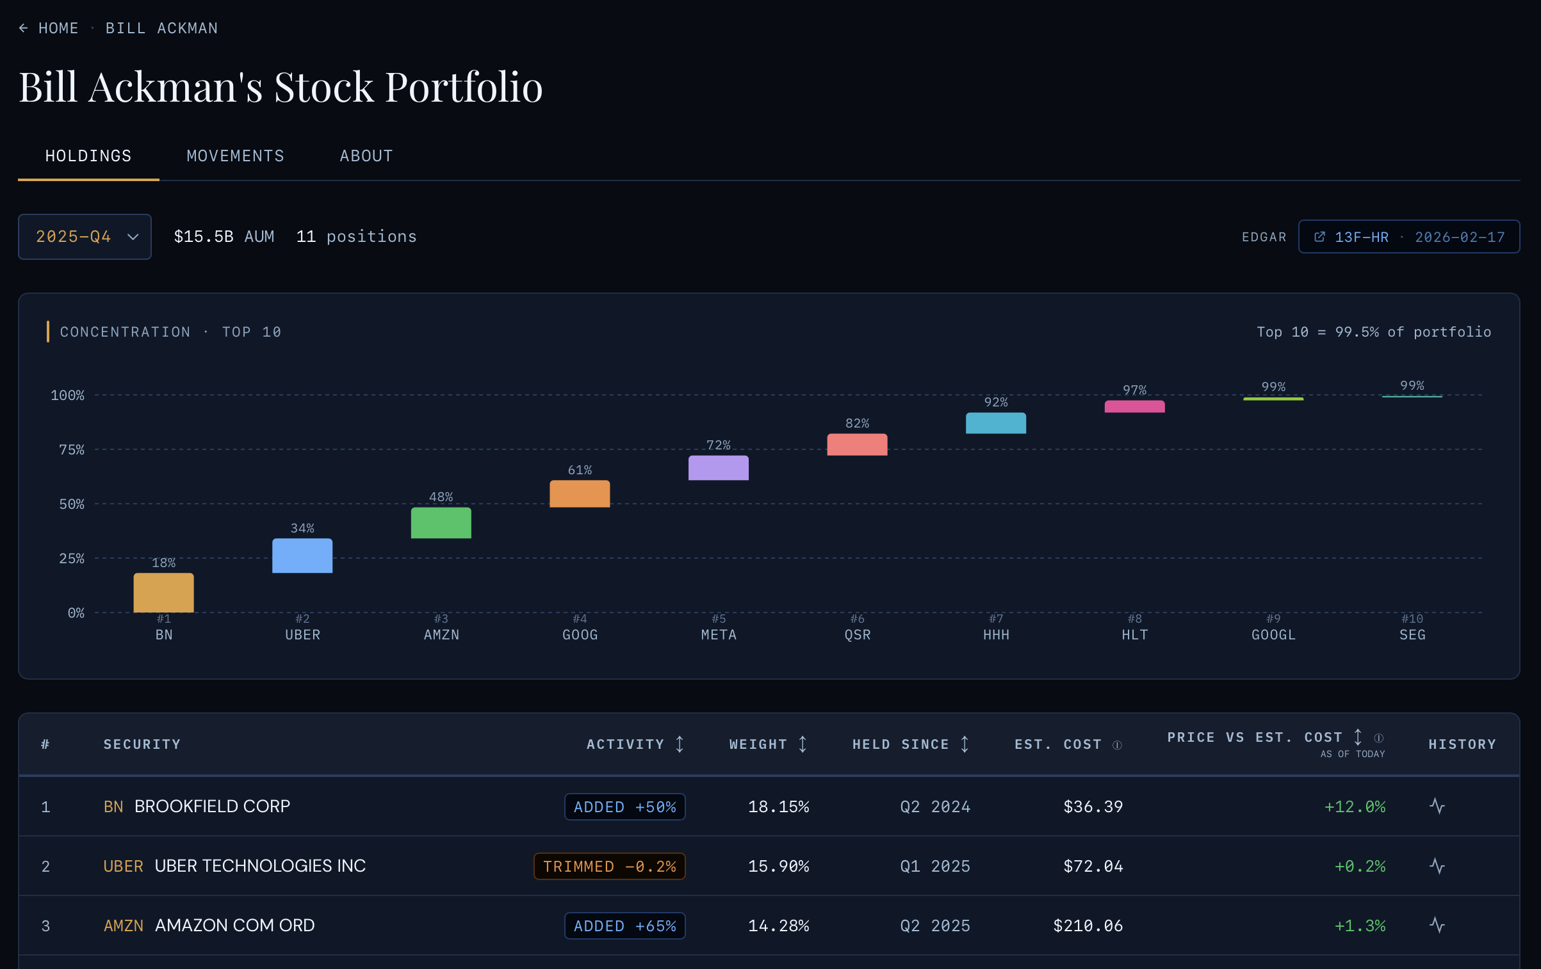Click the back arrow beside HOME

click(24, 28)
